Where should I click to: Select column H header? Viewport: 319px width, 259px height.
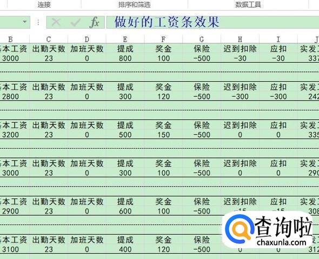[240, 39]
